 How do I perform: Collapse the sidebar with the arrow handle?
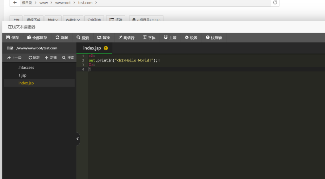78,139
